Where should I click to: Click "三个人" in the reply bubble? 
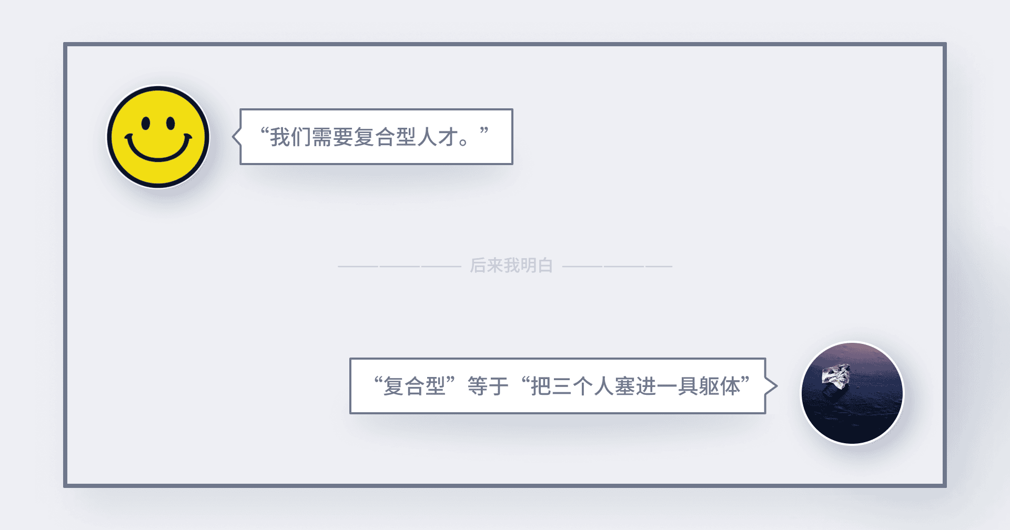(x=583, y=386)
